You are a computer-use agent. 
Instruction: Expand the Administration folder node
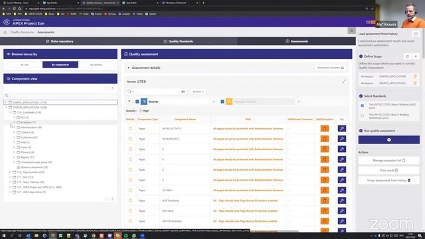[x=14, y=127]
